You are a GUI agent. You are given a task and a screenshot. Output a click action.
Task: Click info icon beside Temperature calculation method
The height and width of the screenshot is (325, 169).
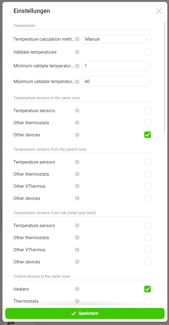click(77, 39)
